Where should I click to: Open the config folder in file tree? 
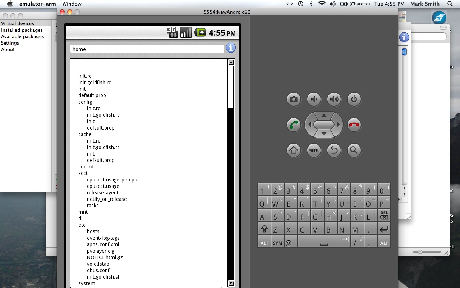tap(85, 102)
